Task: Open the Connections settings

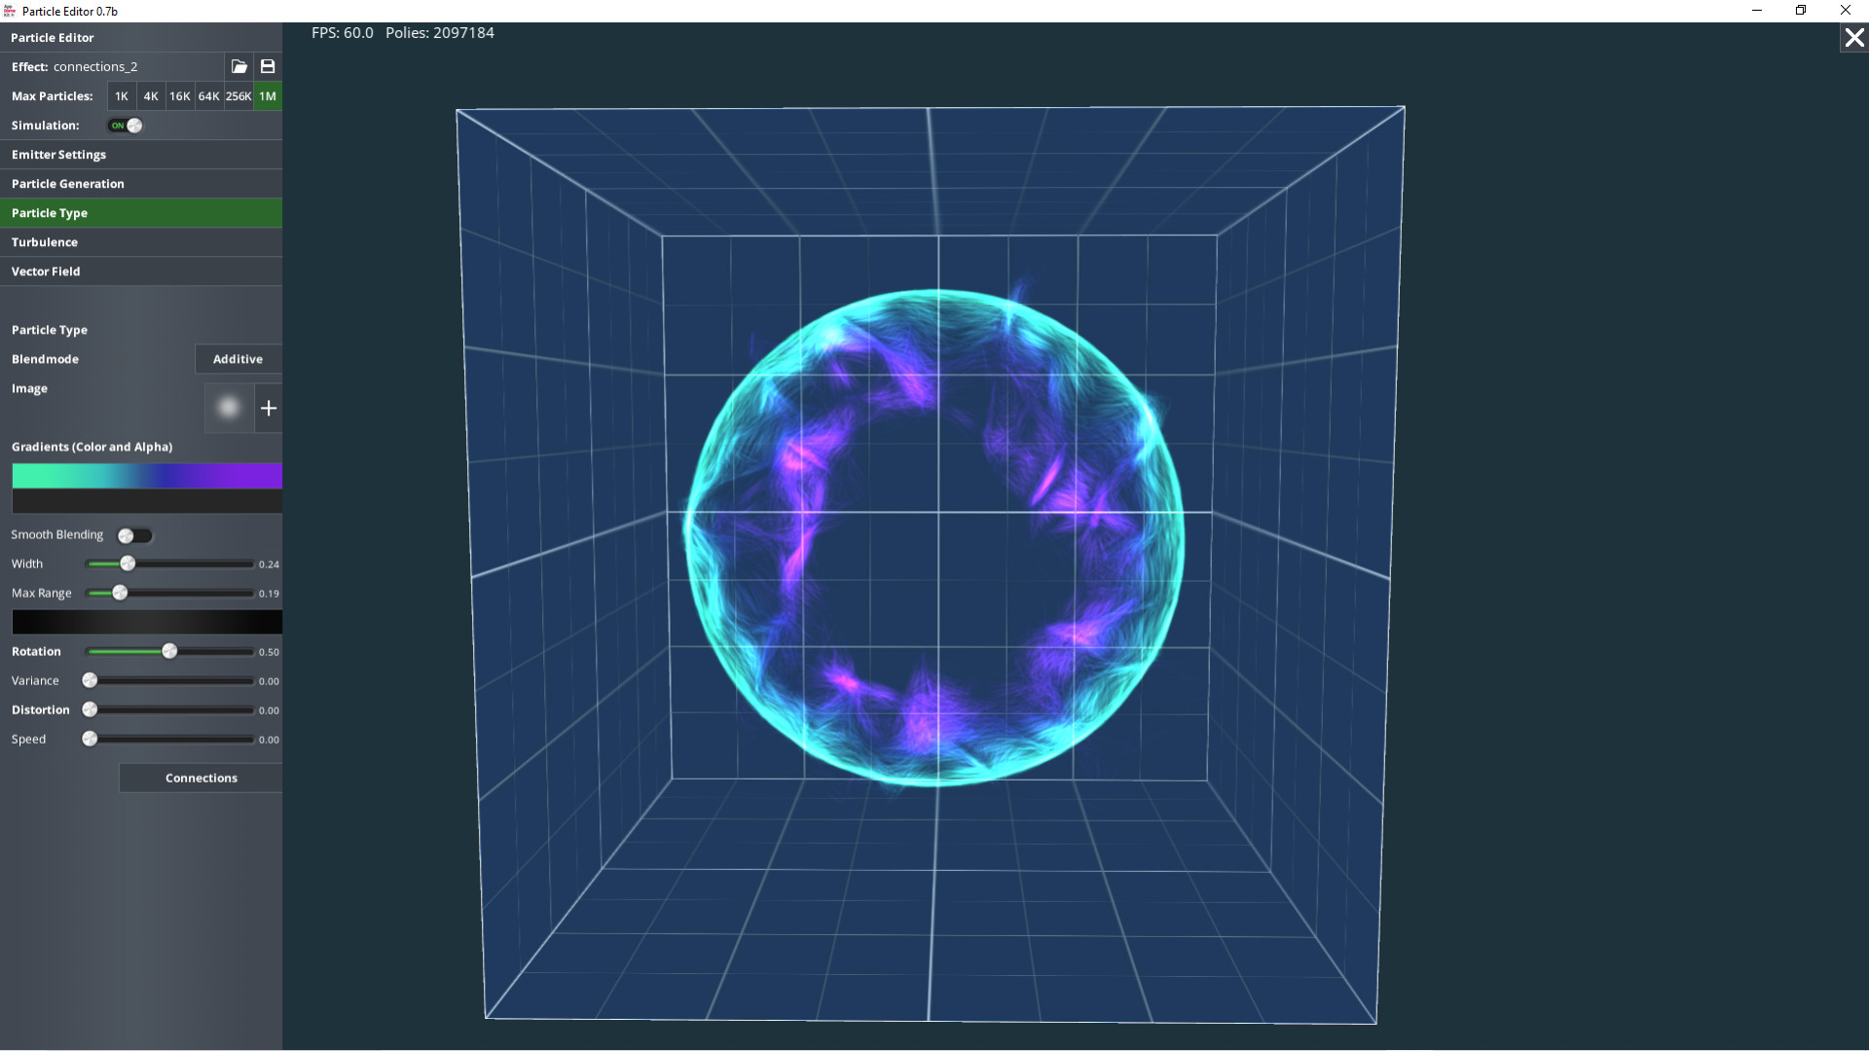Action: pyautogui.click(x=200, y=778)
